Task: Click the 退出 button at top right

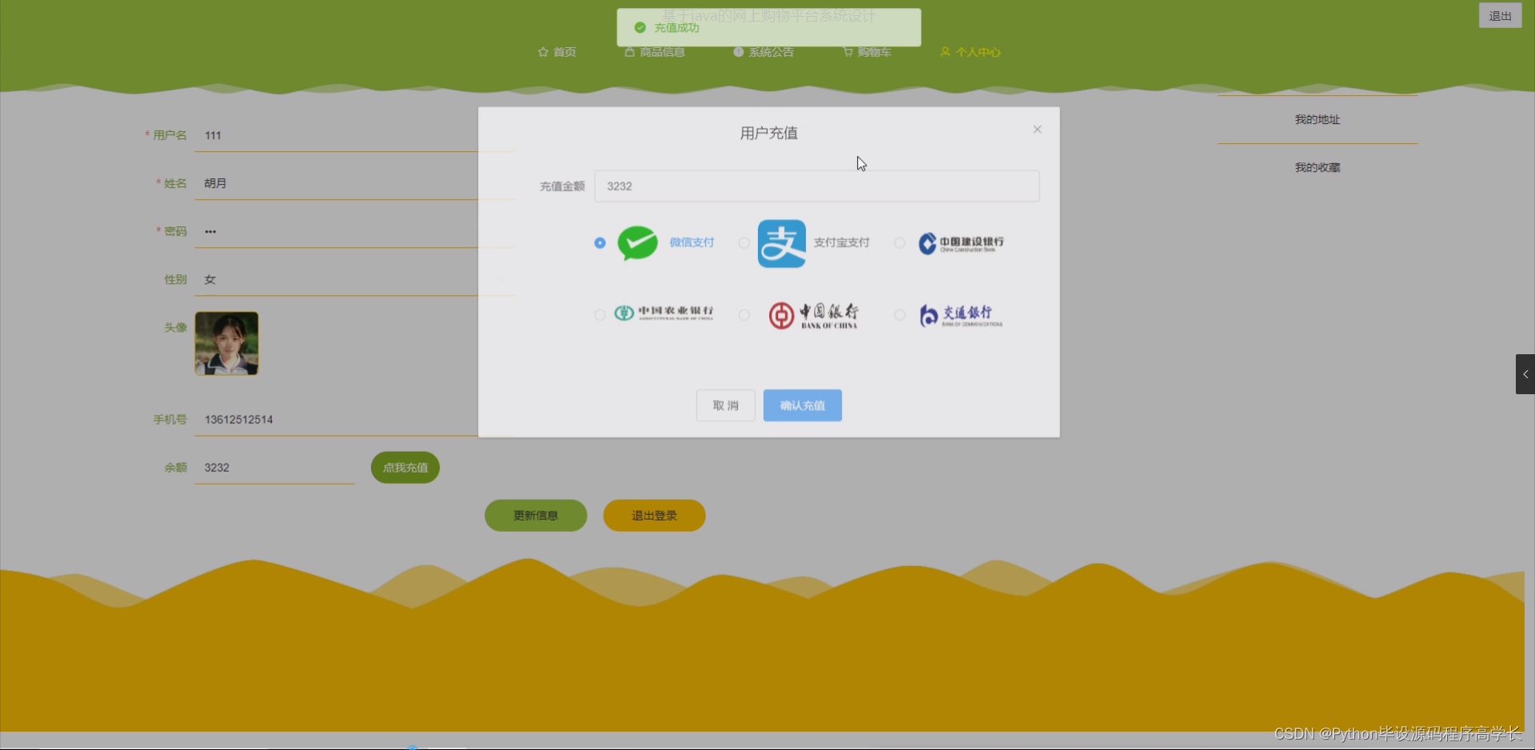Action: (x=1500, y=16)
